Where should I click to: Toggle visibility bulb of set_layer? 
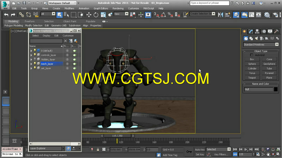(x=35, y=68)
